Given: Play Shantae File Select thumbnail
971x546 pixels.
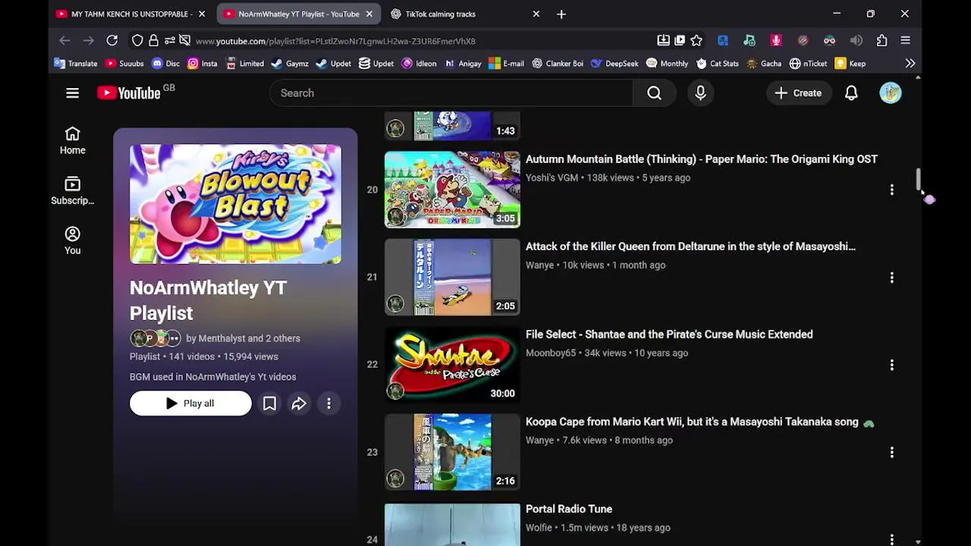Looking at the screenshot, I should 452,365.
